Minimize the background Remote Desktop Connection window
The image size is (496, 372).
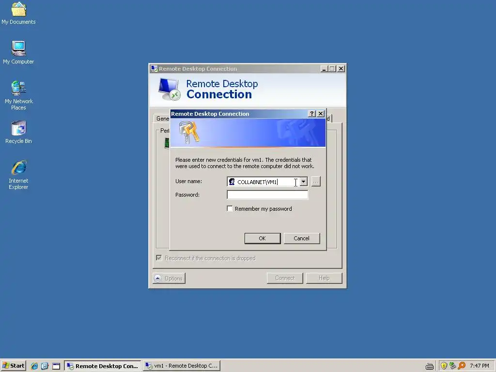(324, 69)
